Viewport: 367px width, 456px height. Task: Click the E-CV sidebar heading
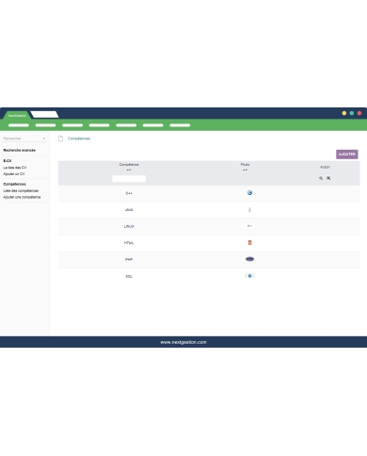(8, 161)
